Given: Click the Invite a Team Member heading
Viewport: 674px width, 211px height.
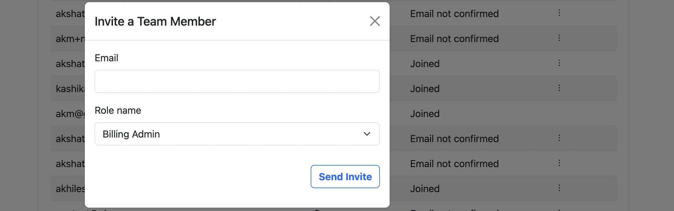Looking at the screenshot, I should tap(155, 22).
